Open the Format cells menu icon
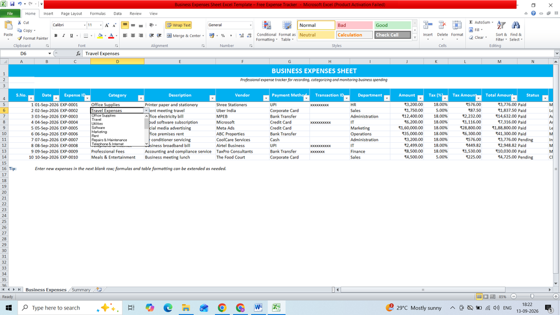 [457, 26]
